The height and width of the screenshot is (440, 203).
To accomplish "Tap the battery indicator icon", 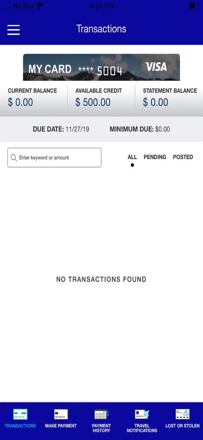I will coord(194,6).
